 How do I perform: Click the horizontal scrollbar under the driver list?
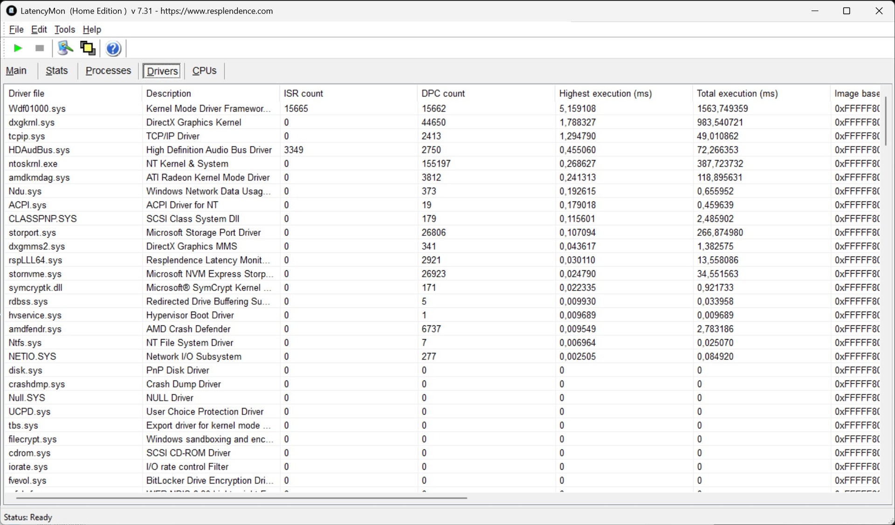241,498
